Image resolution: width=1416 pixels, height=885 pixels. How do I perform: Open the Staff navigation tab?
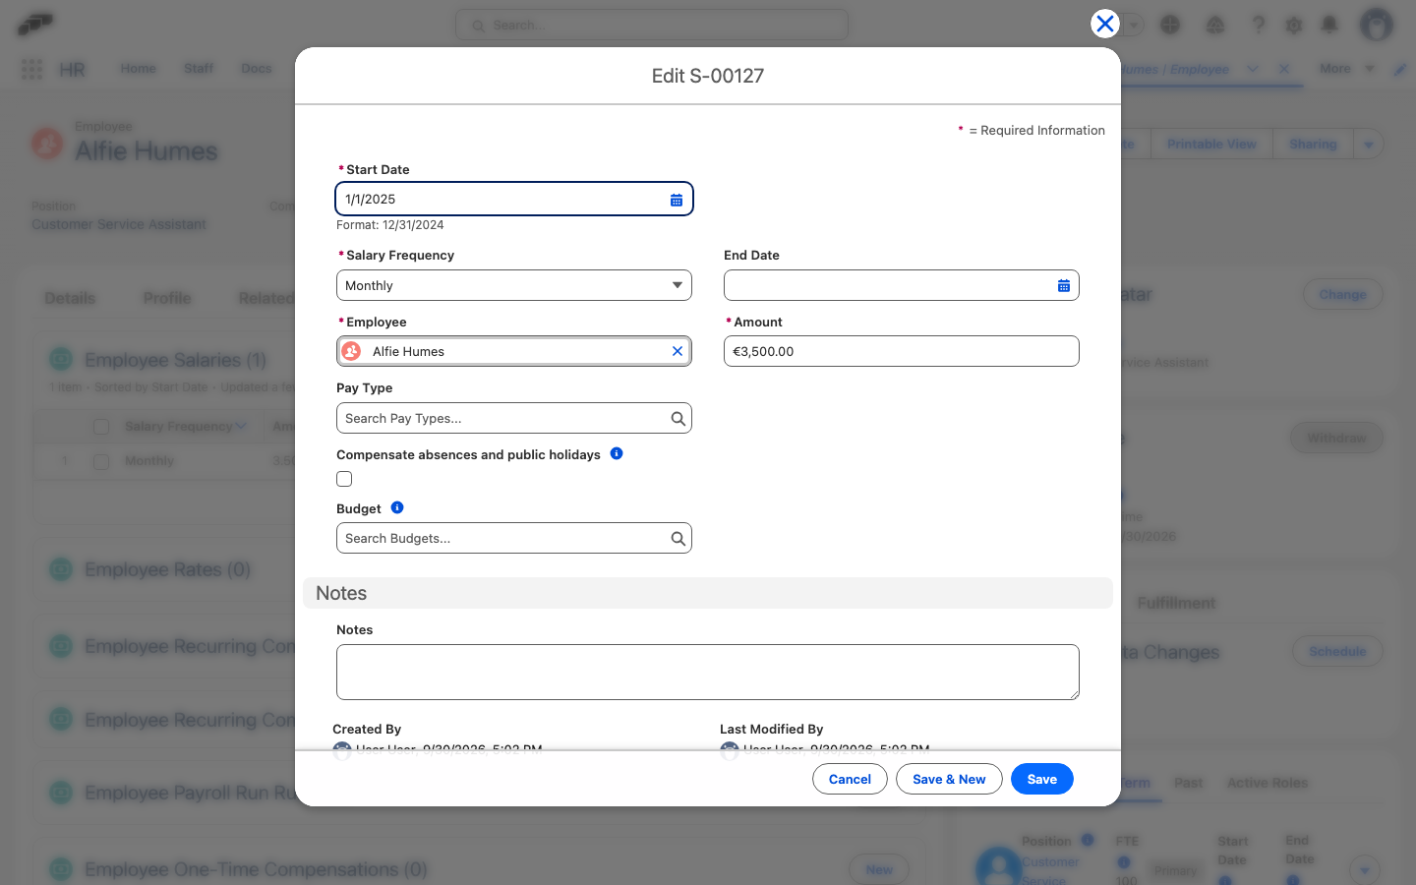[199, 69]
